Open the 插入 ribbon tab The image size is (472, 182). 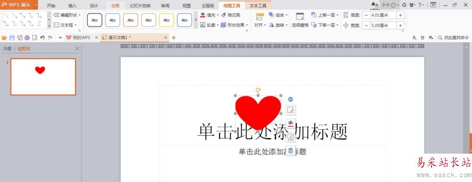73,5
